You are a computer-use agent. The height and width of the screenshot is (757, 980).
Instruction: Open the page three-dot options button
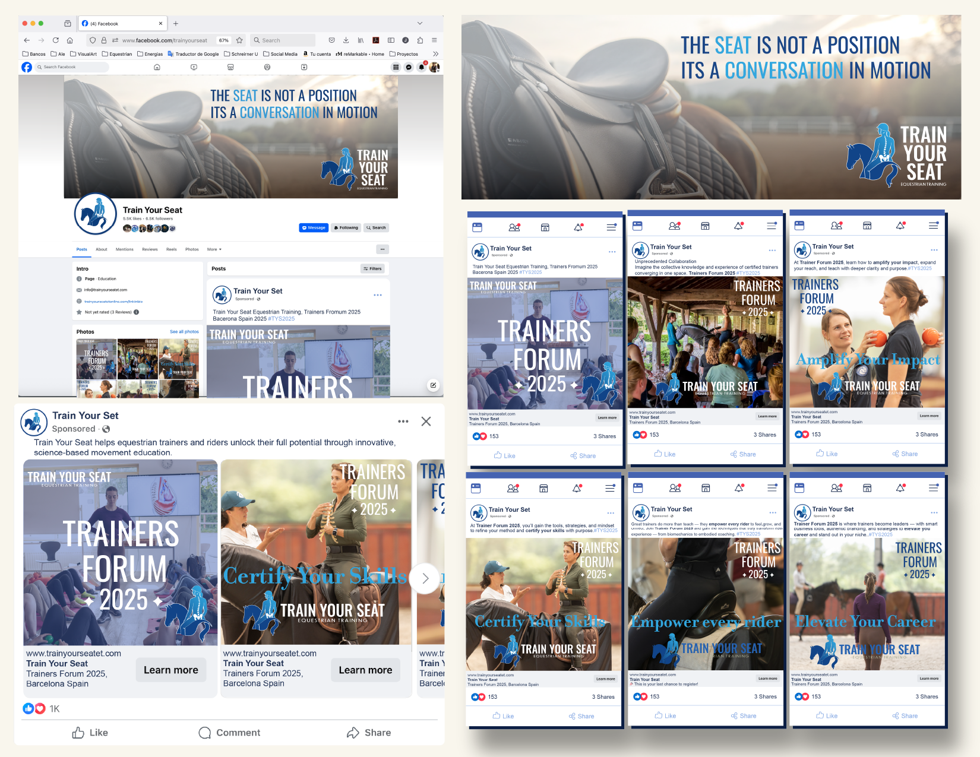pyautogui.click(x=382, y=249)
